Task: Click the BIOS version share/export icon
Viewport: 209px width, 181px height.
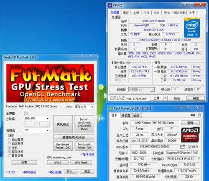Action: coord(183,147)
